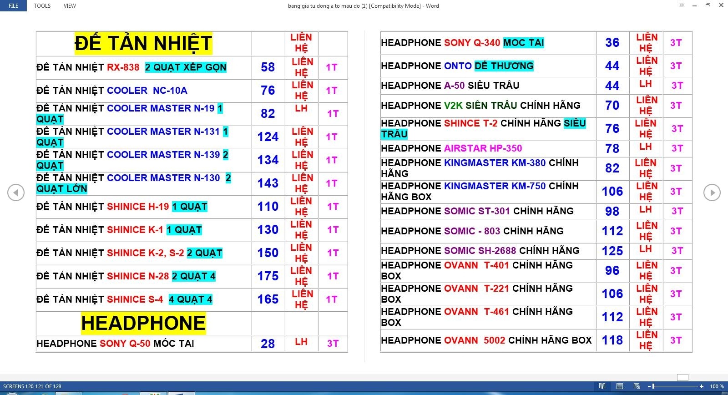Open the TOOLS menu
Screen dimensions: 728x395
click(42, 6)
